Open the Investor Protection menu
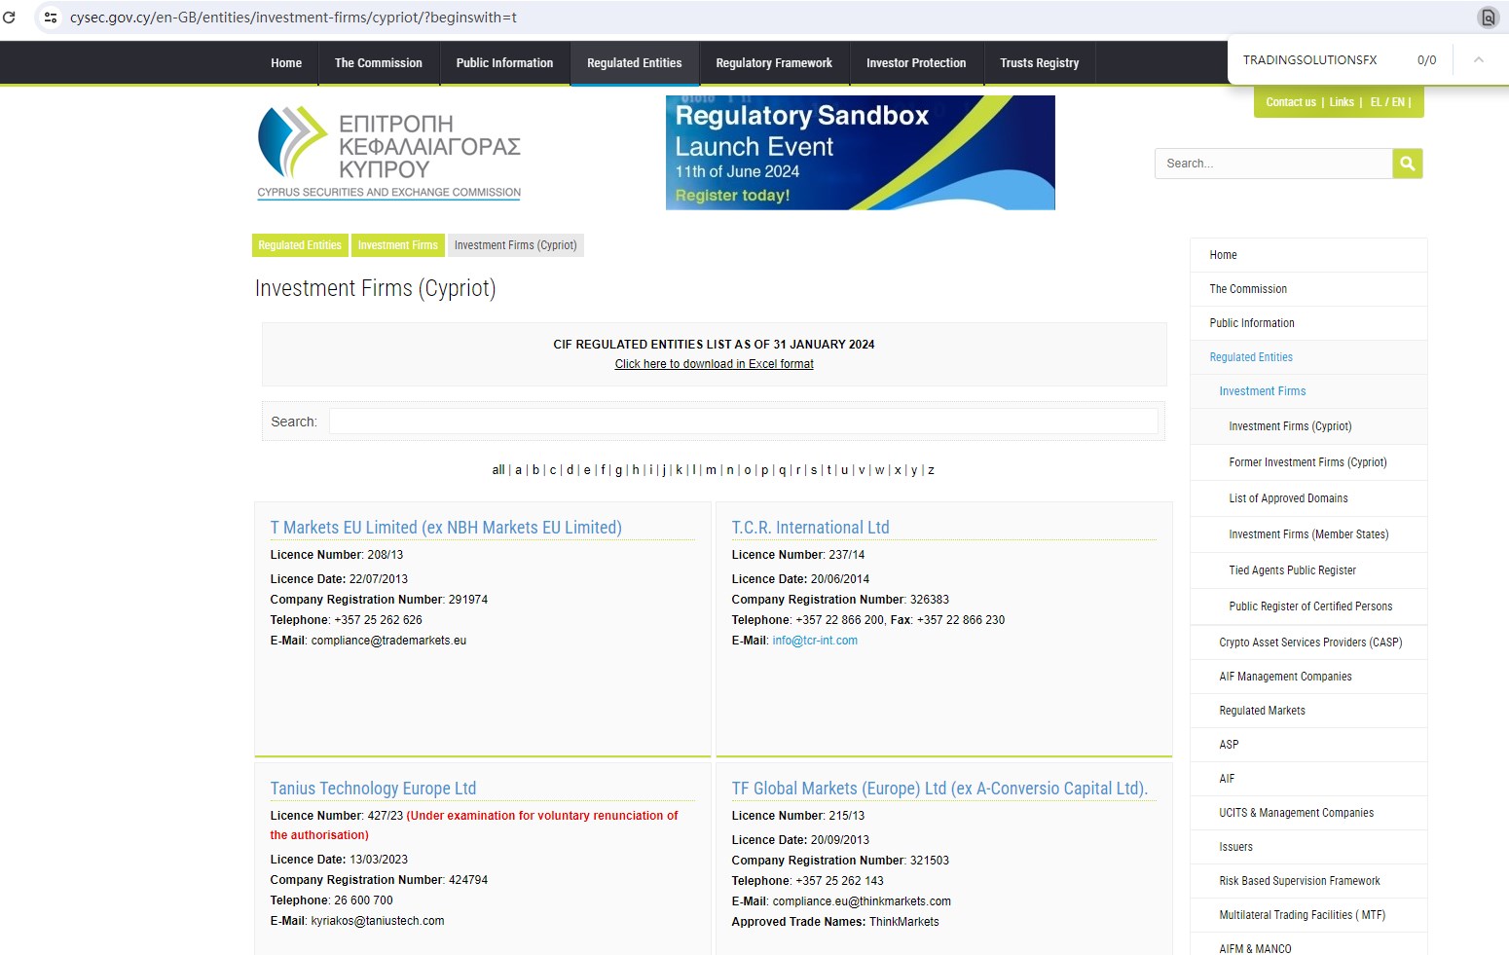This screenshot has height=955, width=1509. tap(915, 63)
